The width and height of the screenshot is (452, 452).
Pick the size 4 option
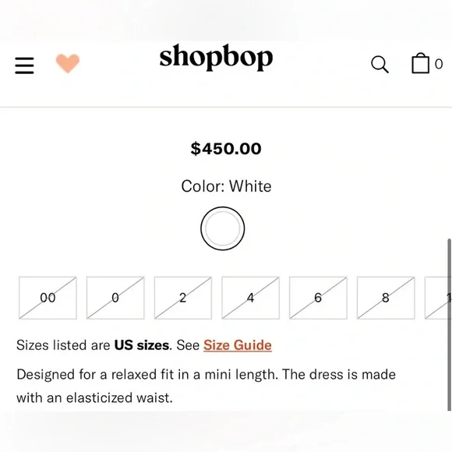(250, 298)
